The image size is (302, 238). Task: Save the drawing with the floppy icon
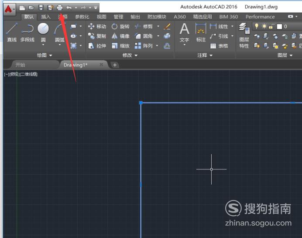coord(41,8)
